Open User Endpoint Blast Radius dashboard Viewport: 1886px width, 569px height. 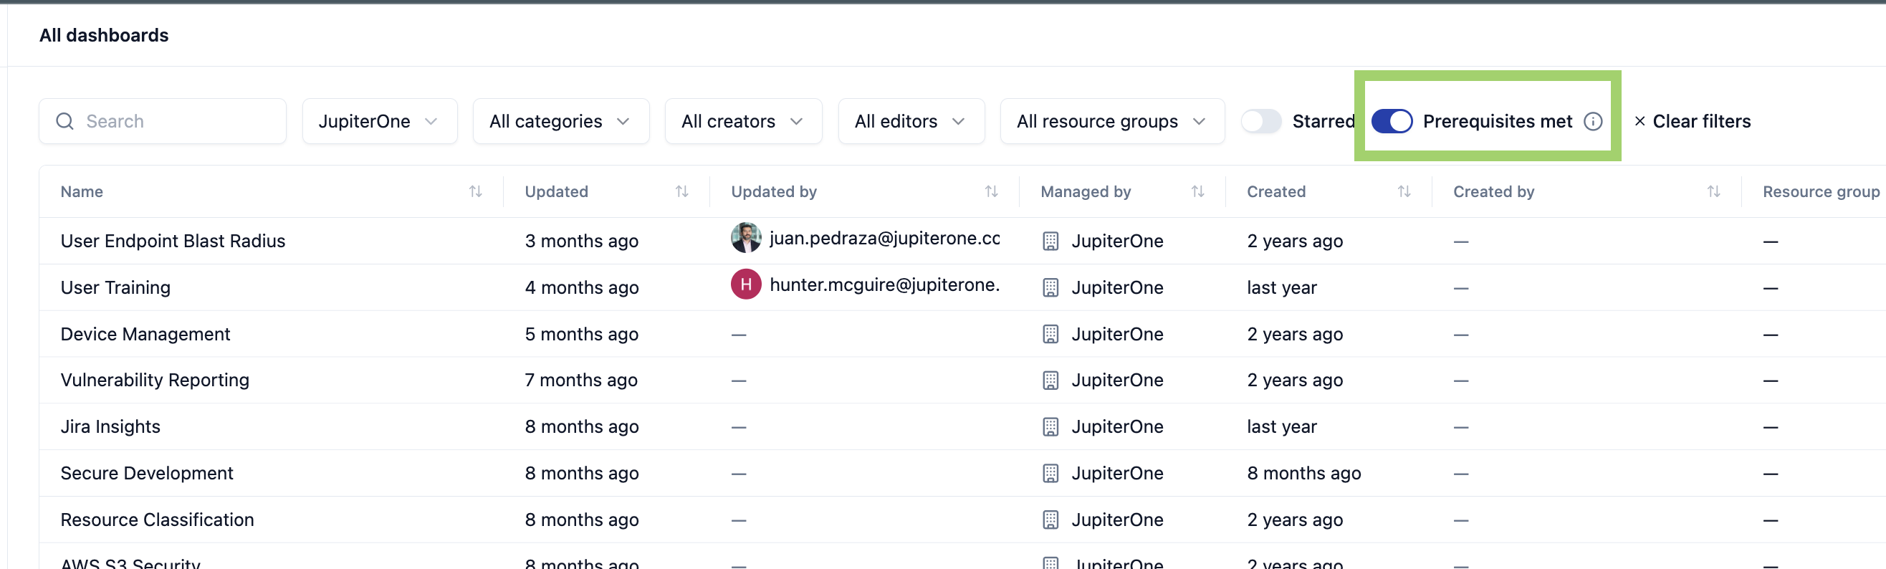[x=173, y=241]
